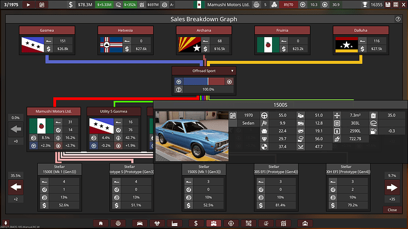
Task: Click the steering wheel icon beside 55.0
Action: click(x=264, y=115)
